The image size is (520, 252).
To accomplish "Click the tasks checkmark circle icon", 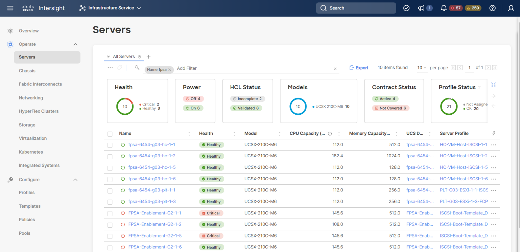I will (x=406, y=8).
